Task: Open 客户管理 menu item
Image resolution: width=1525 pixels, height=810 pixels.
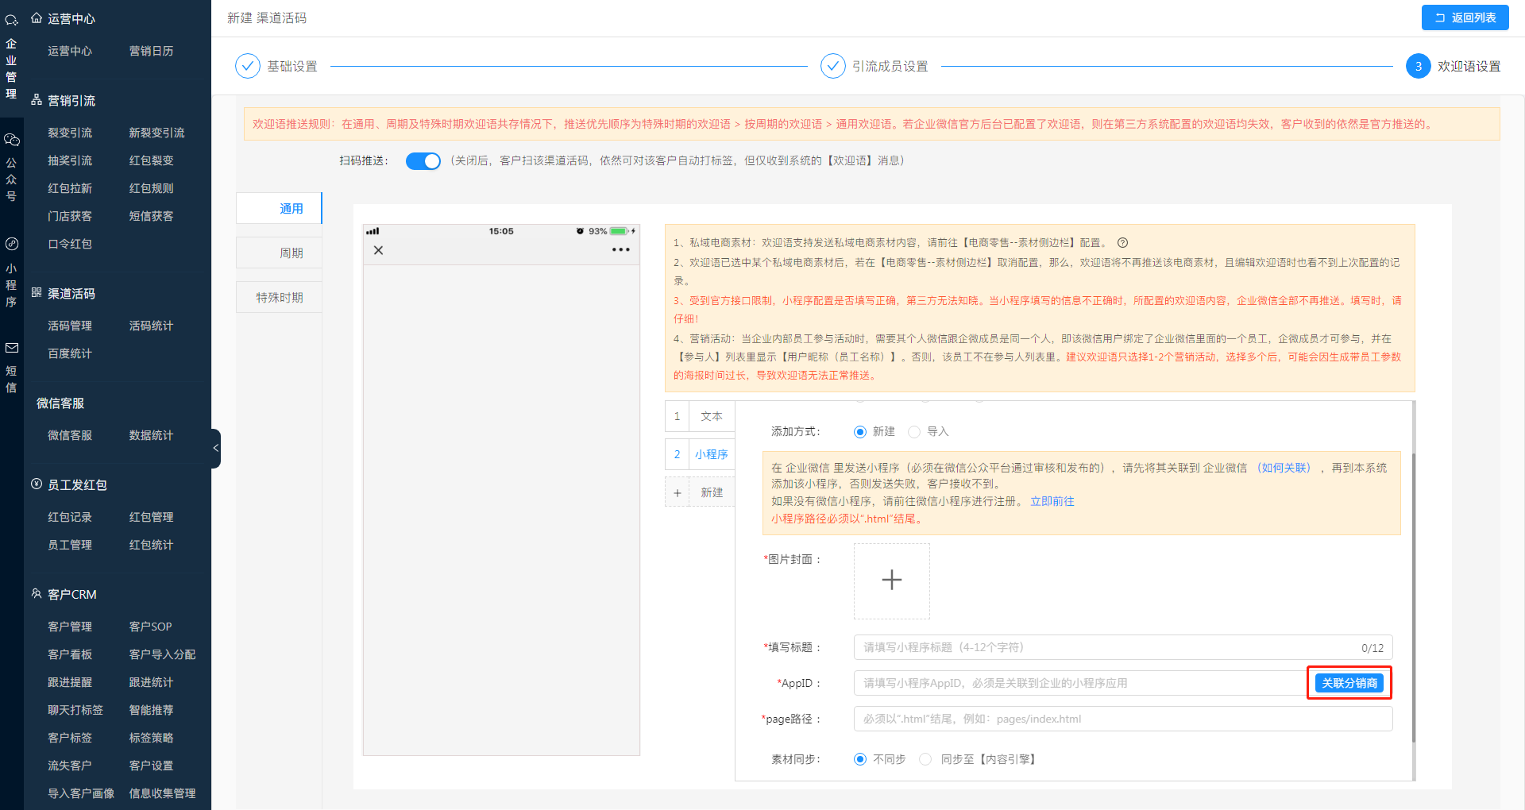Action: [x=70, y=627]
